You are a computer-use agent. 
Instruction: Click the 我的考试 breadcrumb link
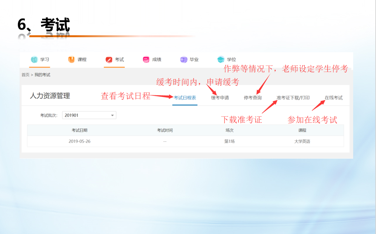tap(42, 75)
